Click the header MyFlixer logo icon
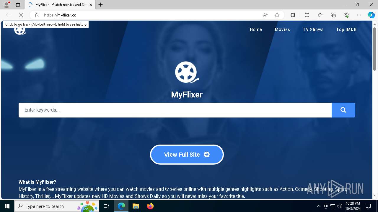This screenshot has width=378, height=212. point(20,31)
